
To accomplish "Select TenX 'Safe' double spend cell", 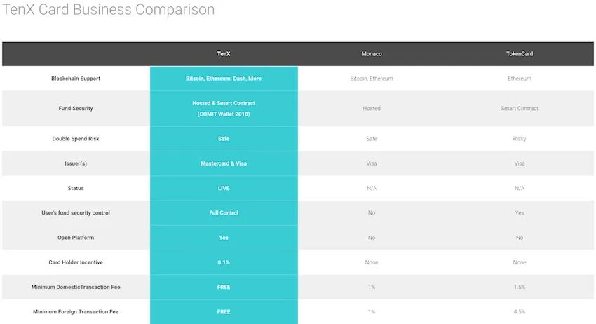I will (224, 139).
